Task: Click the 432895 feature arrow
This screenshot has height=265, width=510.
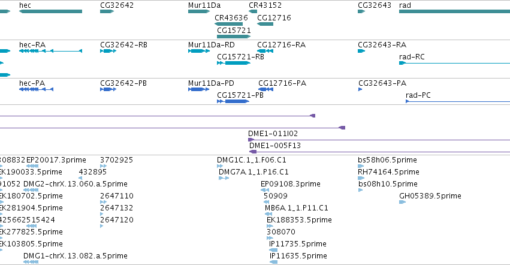Action: point(80,178)
